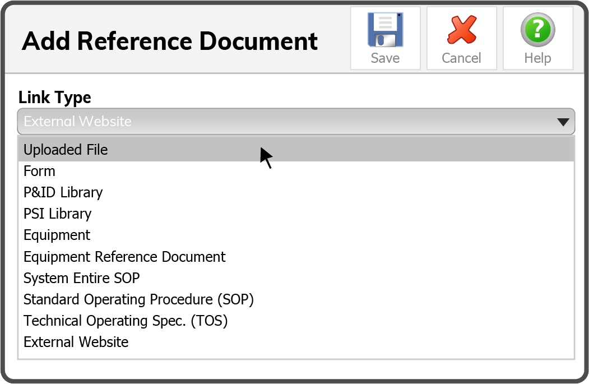Choose Equipment Reference Document
Image resolution: width=589 pixels, height=384 pixels.
[124, 257]
